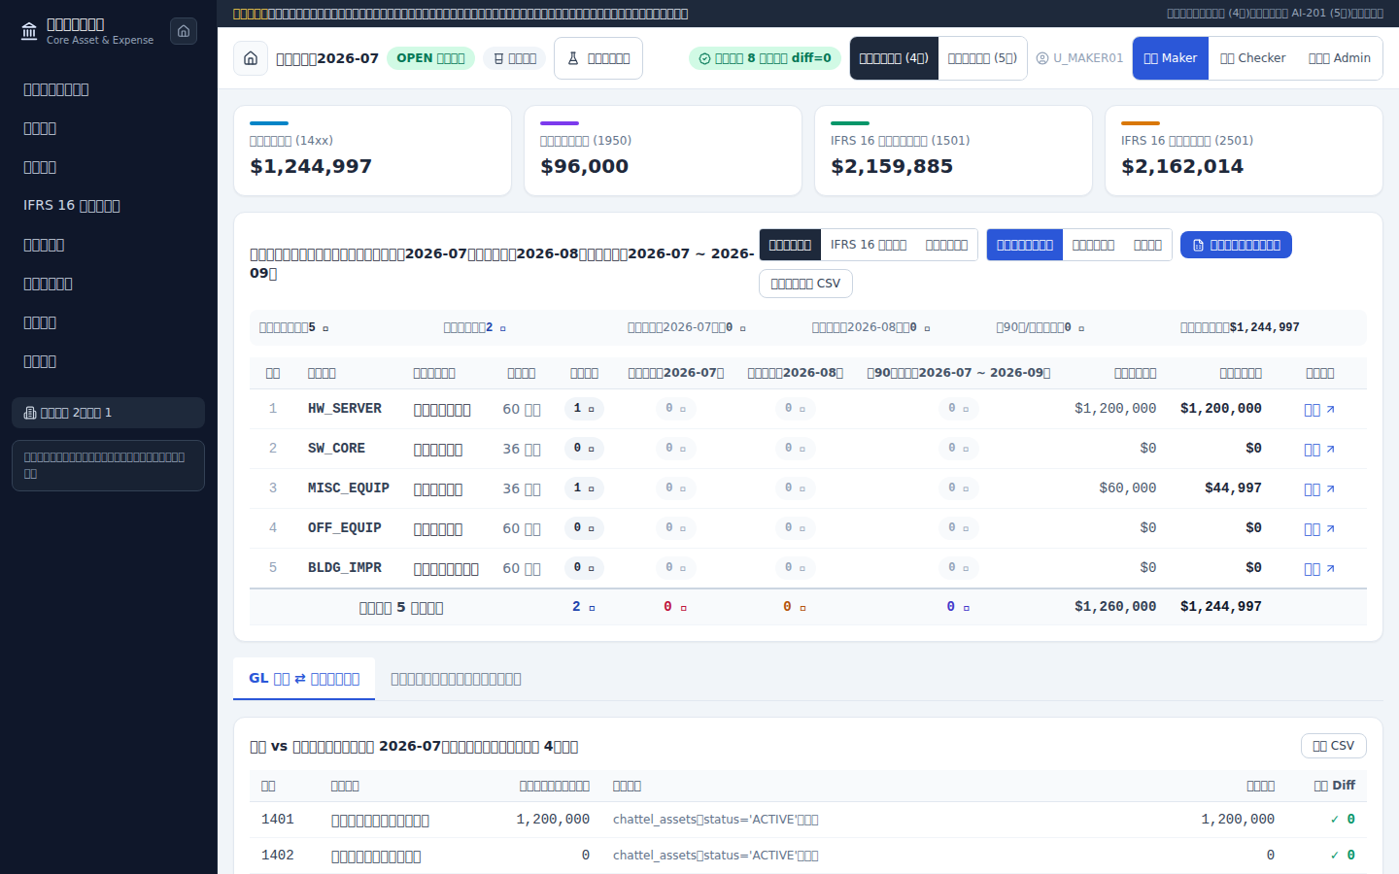Viewport: 1399px width, 874px height.
Task: Click the user icon beside U_MAKER01
Action: (x=1042, y=58)
